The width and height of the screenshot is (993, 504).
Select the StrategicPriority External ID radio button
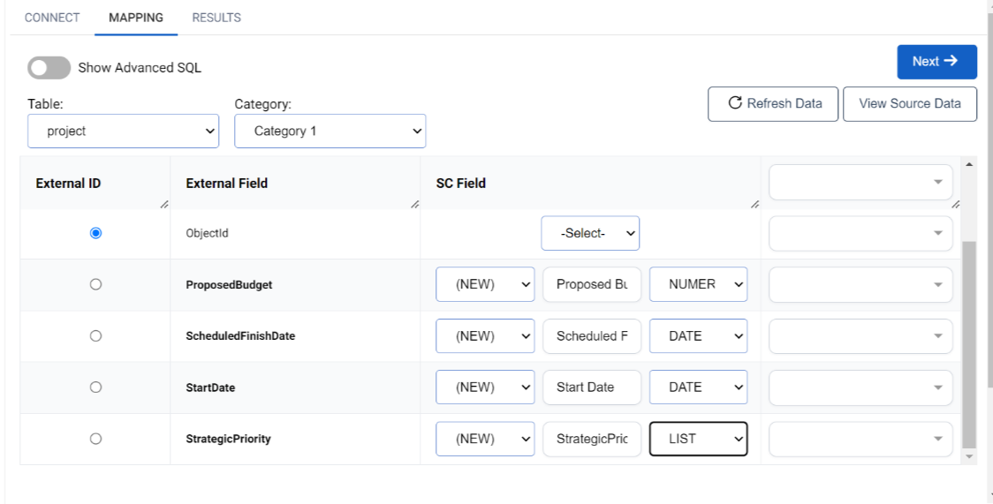click(95, 438)
